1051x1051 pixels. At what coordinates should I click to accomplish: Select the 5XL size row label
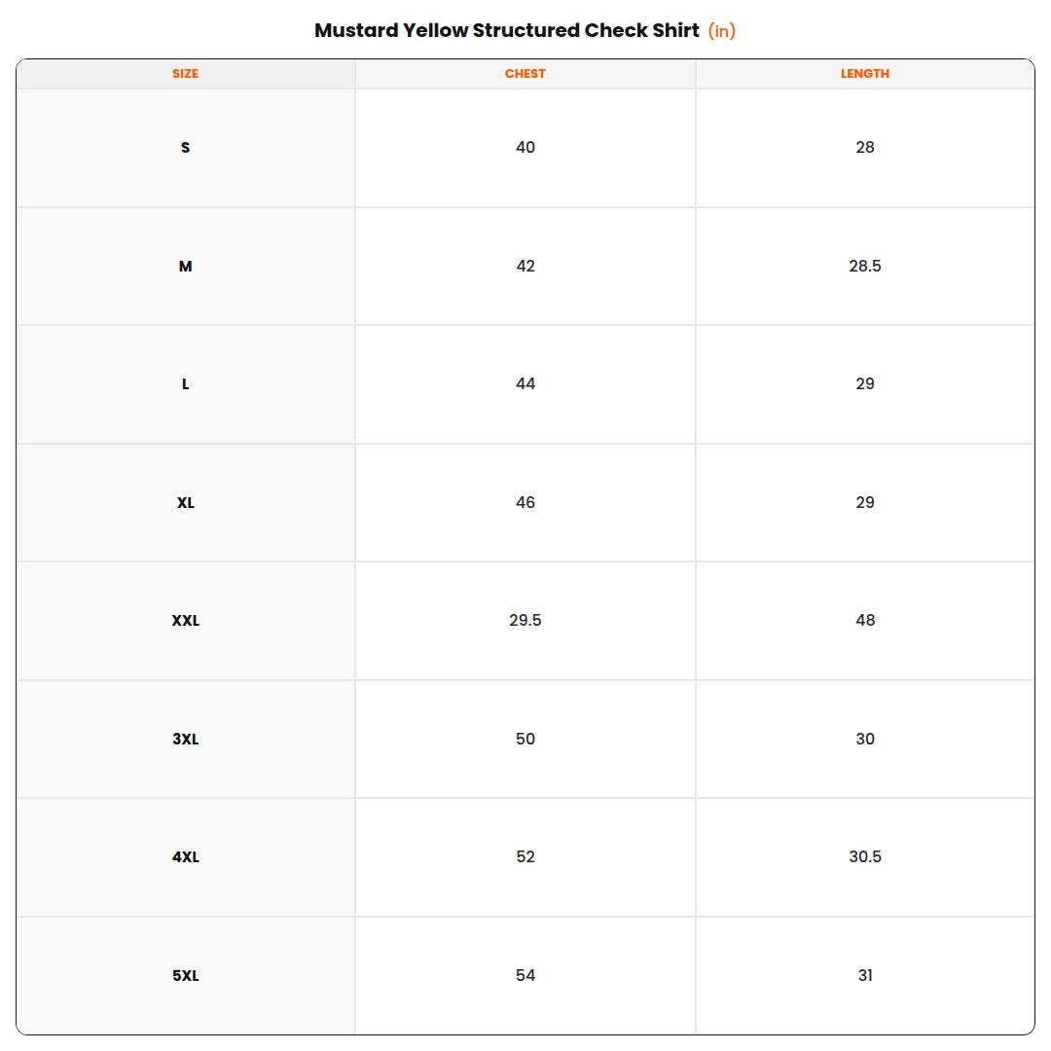tap(185, 975)
